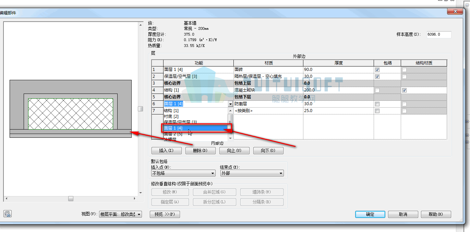
Task: Click the 混凝土砌块 material cell
Action: point(268,90)
